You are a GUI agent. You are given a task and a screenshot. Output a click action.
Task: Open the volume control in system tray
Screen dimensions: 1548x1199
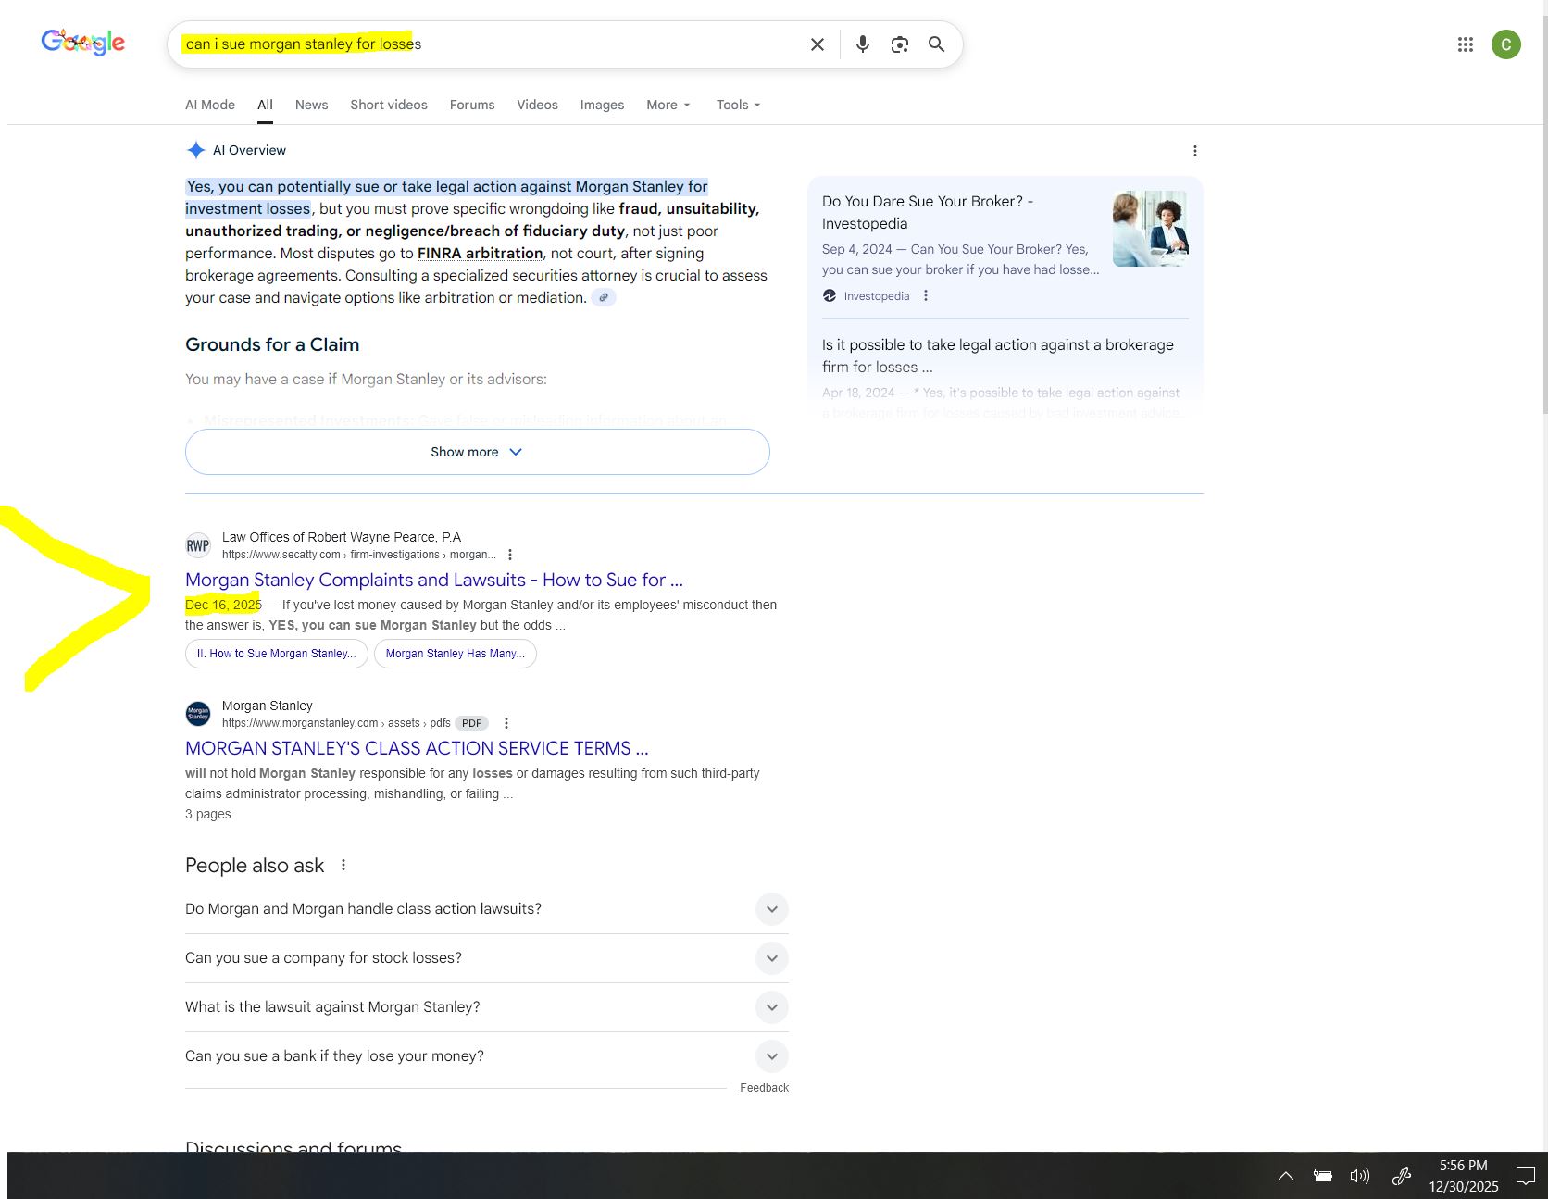point(1359,1176)
